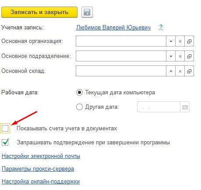
Task: Open the Основной склад record with the open icon
Action: pos(189,71)
